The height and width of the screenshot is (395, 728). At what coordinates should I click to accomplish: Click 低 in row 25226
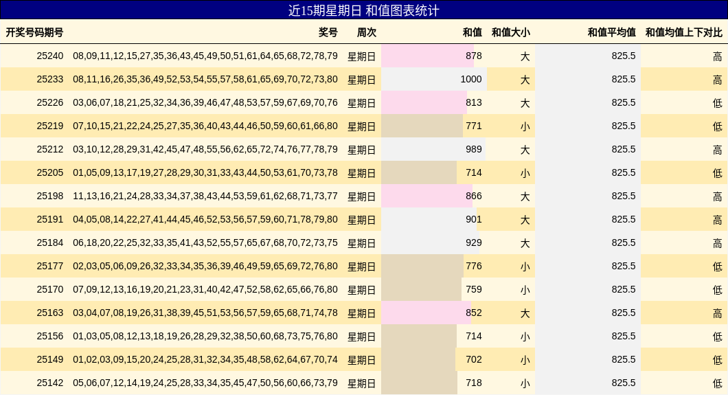717,103
